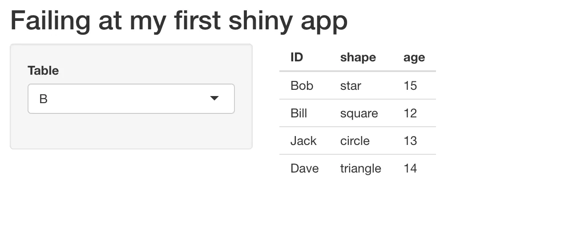Click the age value 12

410,113
